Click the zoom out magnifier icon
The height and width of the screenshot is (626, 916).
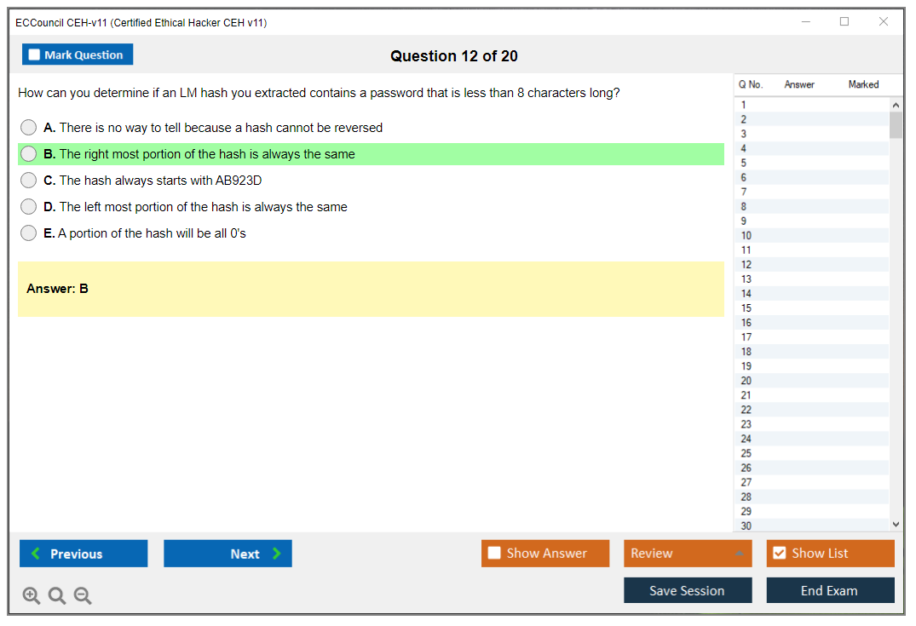[83, 596]
